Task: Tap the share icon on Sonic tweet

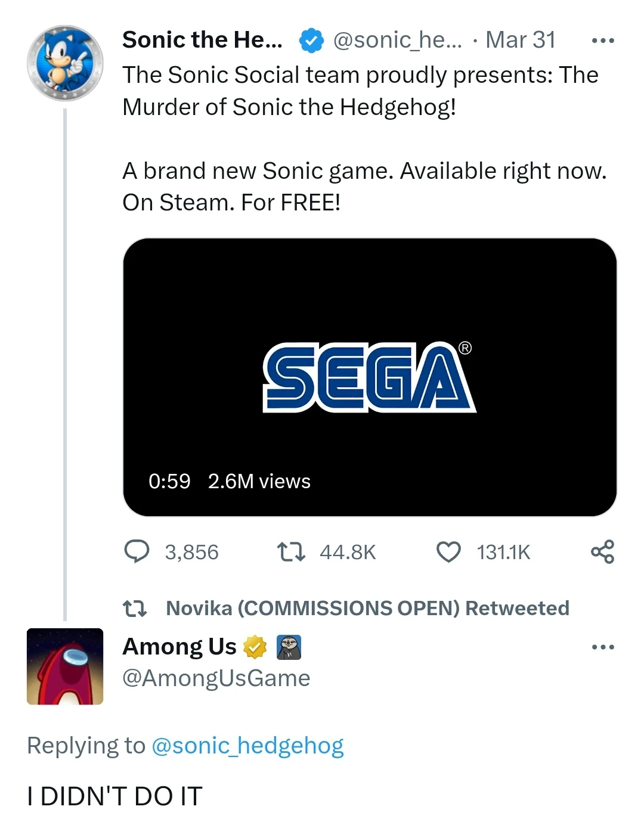Action: tap(602, 552)
